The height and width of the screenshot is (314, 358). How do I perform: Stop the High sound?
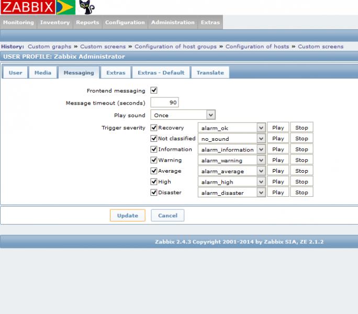click(301, 182)
